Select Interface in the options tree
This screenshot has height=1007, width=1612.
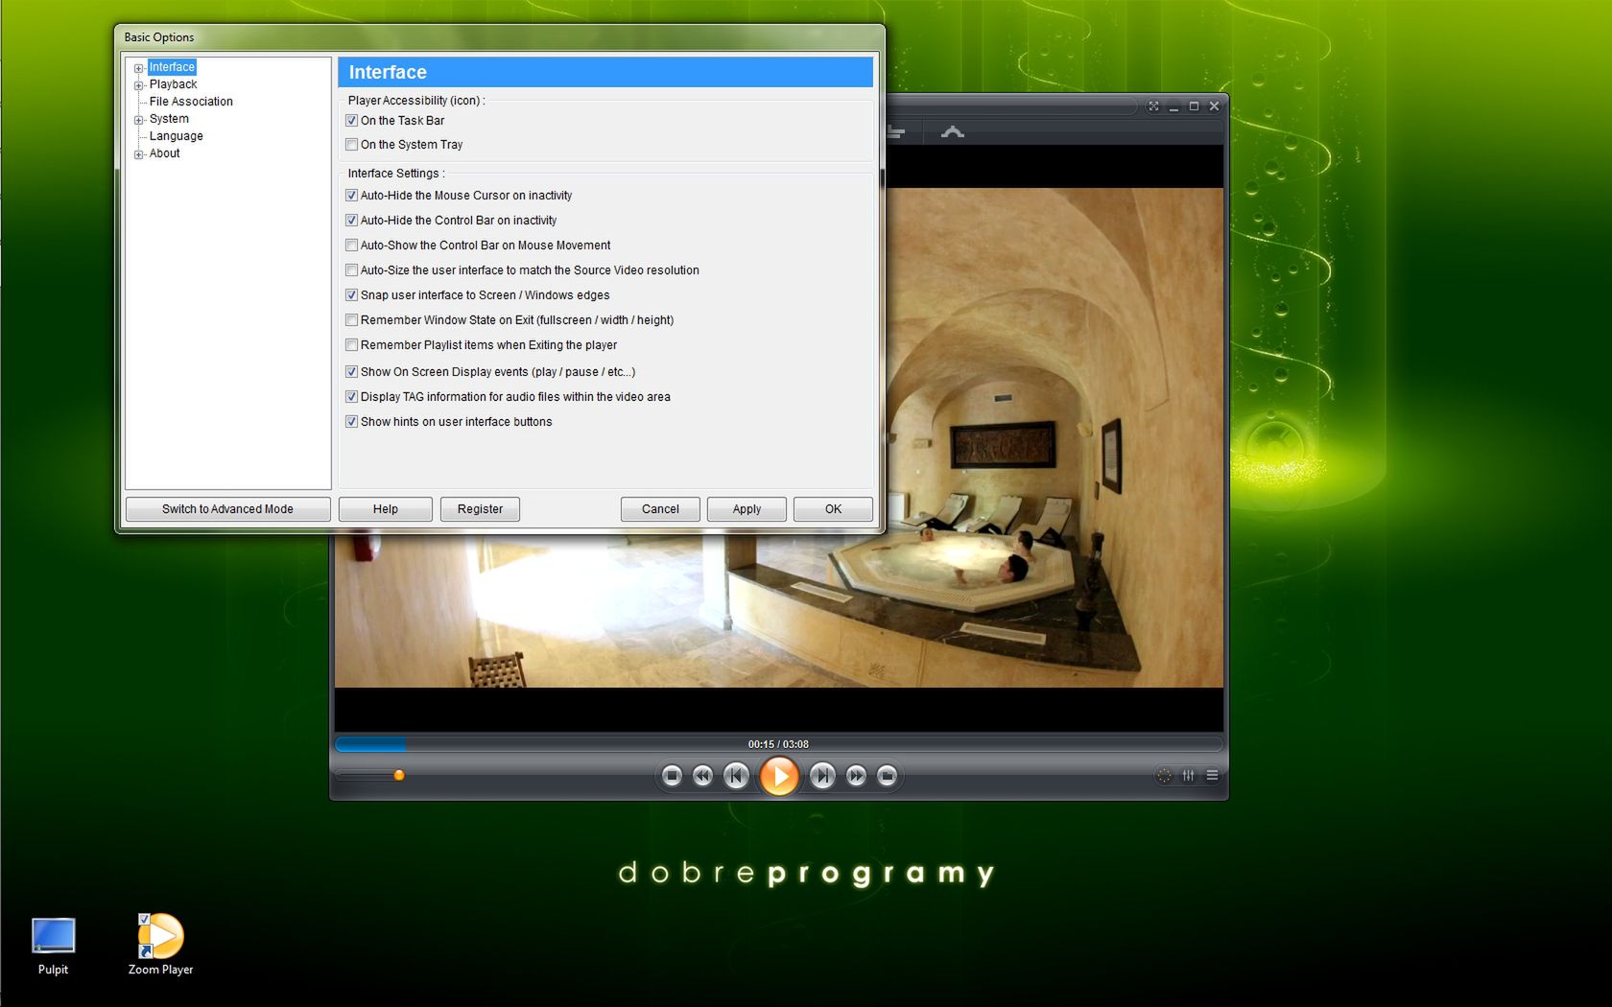[172, 67]
